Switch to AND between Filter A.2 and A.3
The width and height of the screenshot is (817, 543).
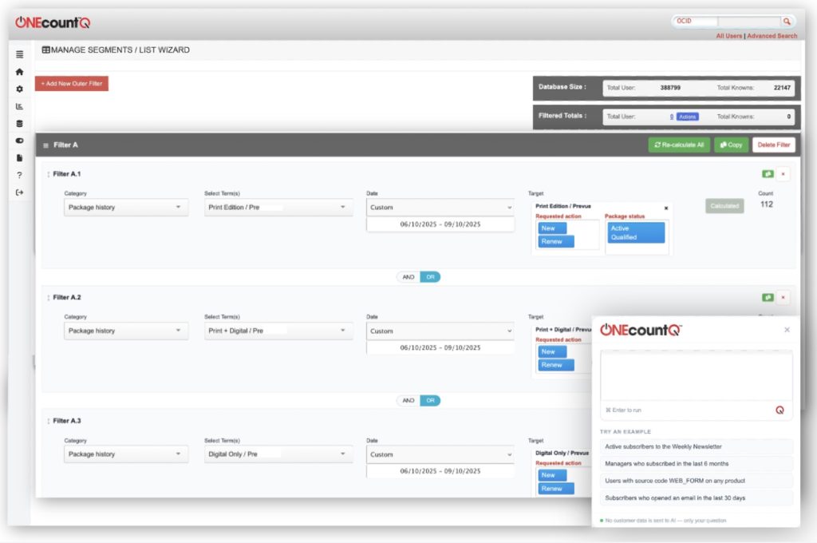(406, 400)
